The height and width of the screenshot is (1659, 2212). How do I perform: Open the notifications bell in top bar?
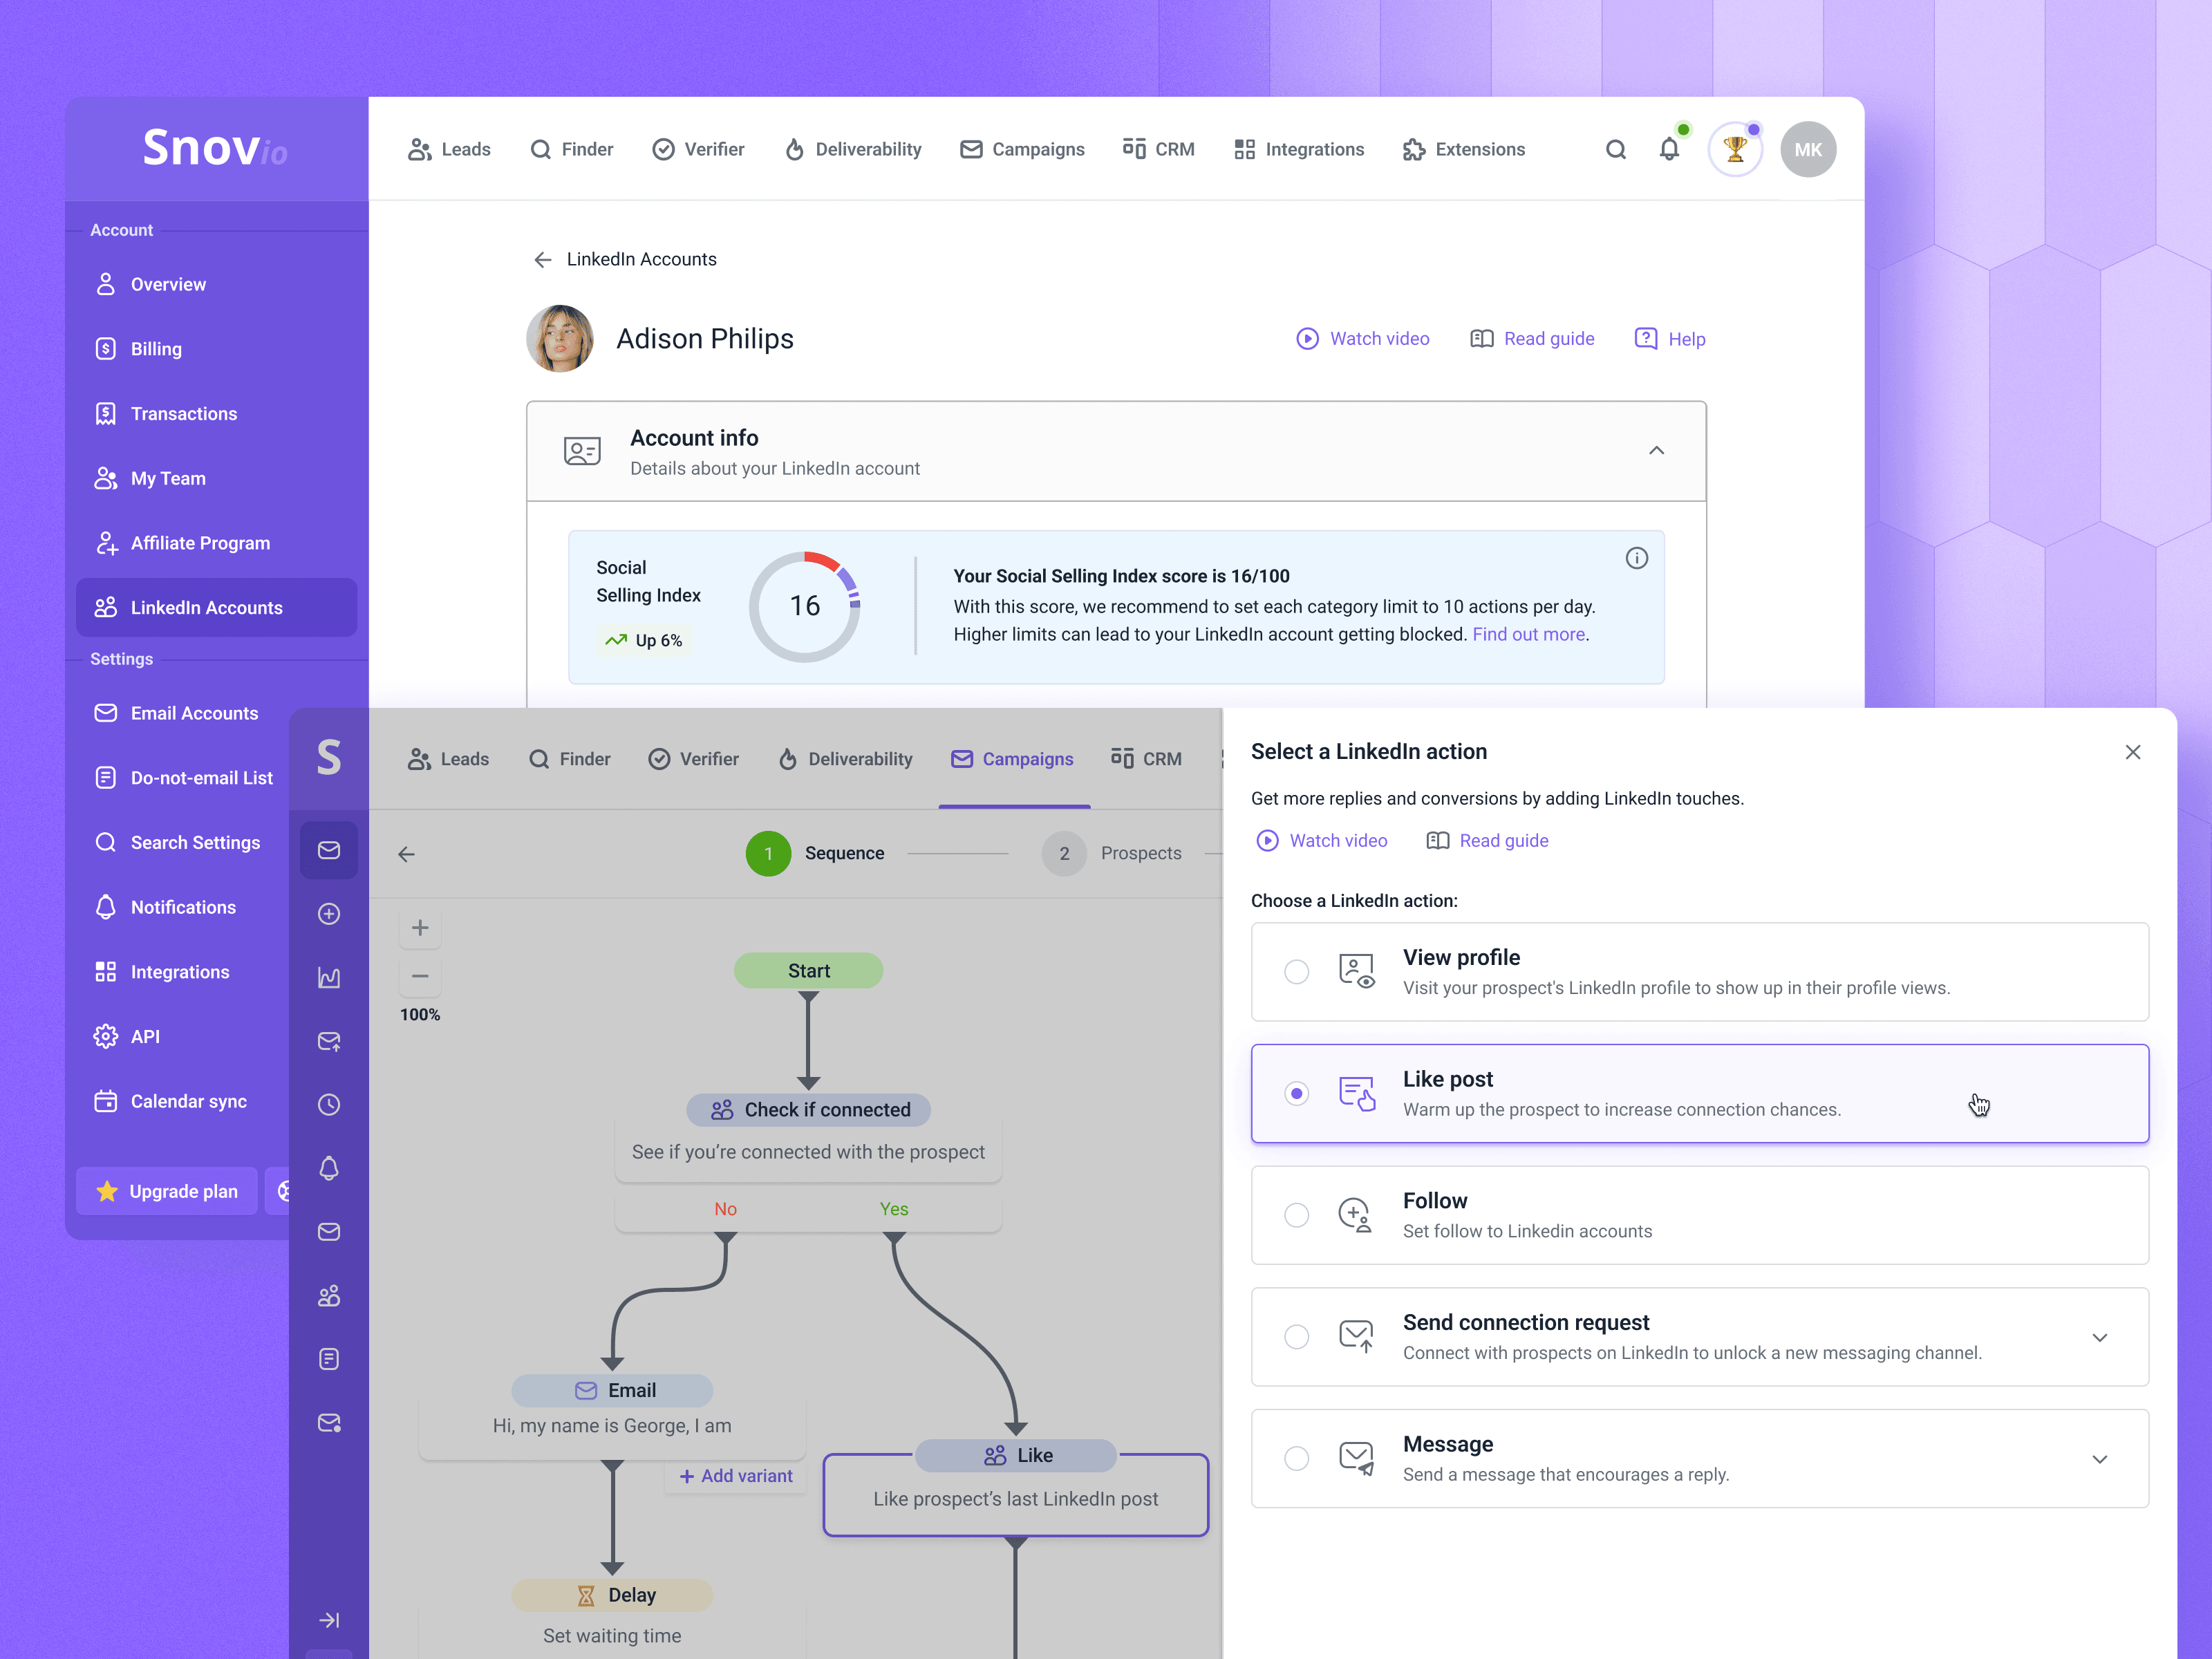(x=1669, y=150)
